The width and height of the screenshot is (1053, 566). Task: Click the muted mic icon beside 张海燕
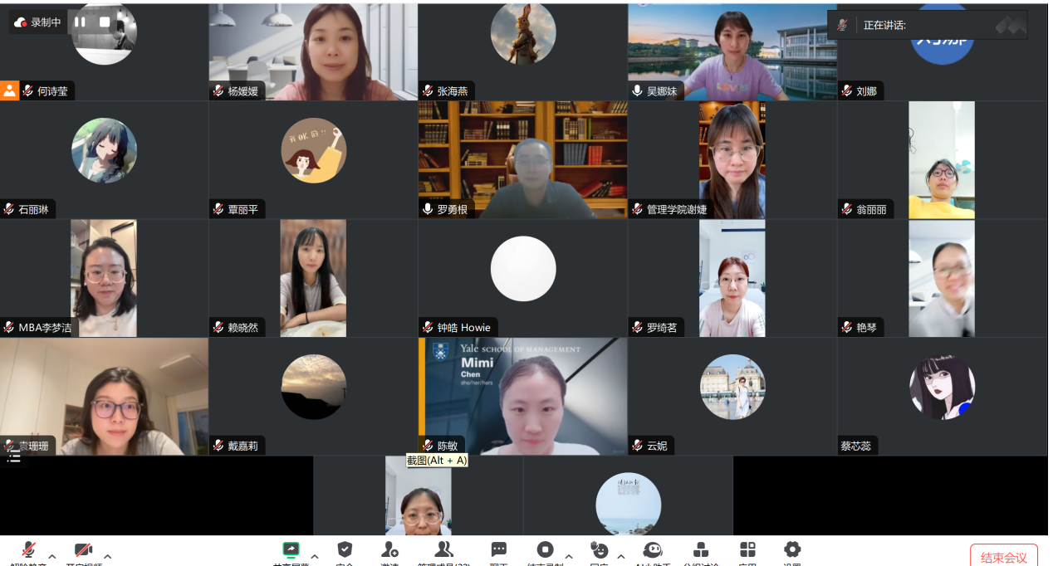tap(428, 91)
